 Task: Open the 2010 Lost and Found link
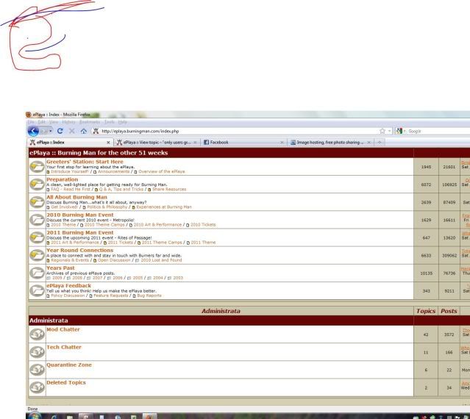[x=161, y=260]
